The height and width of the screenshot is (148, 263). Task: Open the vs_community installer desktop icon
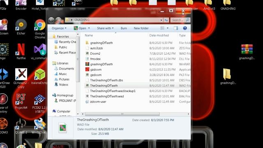(x=40, y=51)
